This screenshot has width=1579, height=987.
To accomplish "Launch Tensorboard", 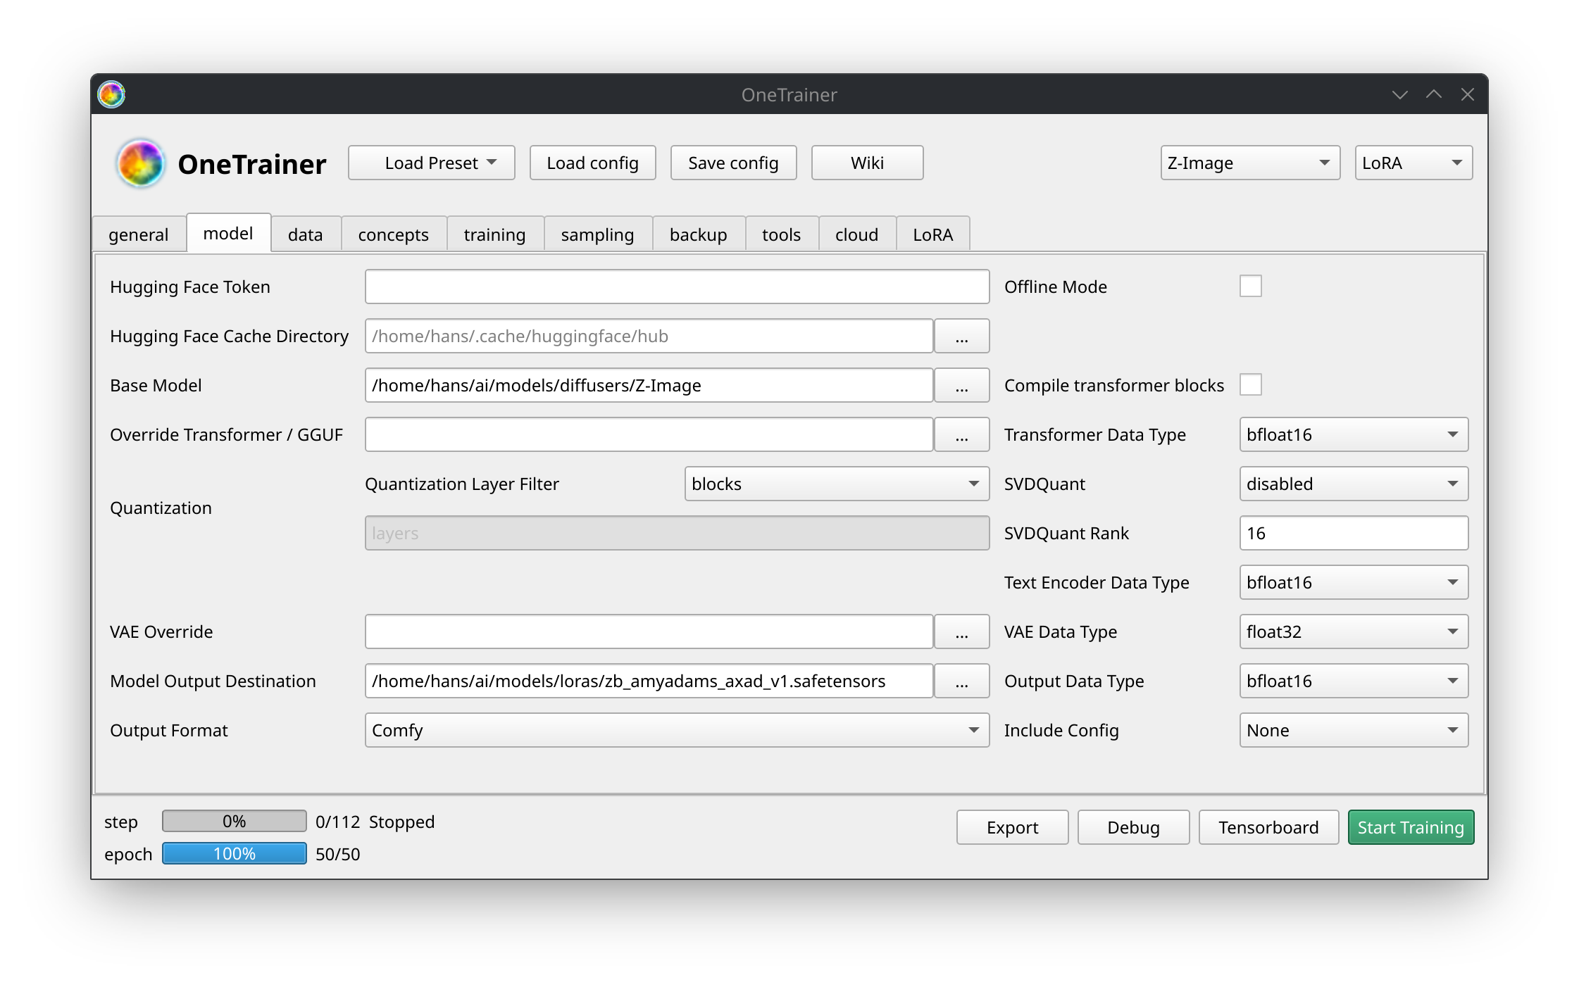I will point(1268,827).
